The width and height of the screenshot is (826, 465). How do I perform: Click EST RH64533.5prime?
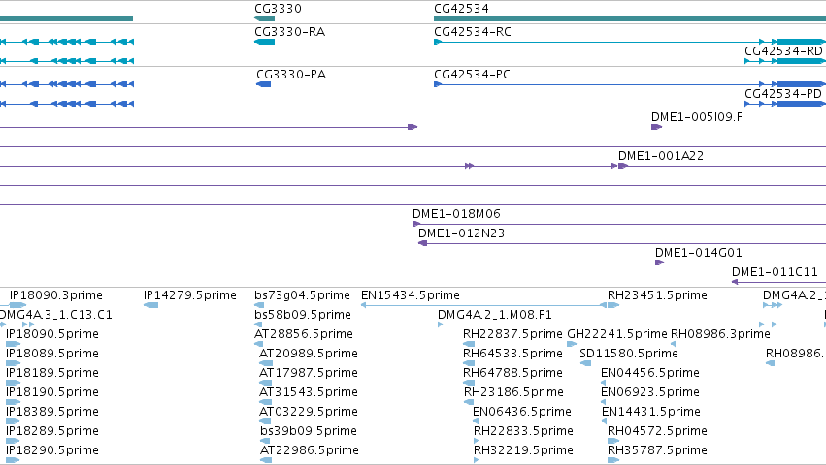pyautogui.click(x=512, y=354)
